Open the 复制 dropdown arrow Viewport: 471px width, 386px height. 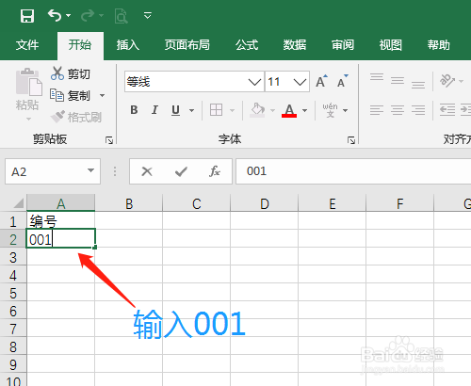tap(102, 95)
